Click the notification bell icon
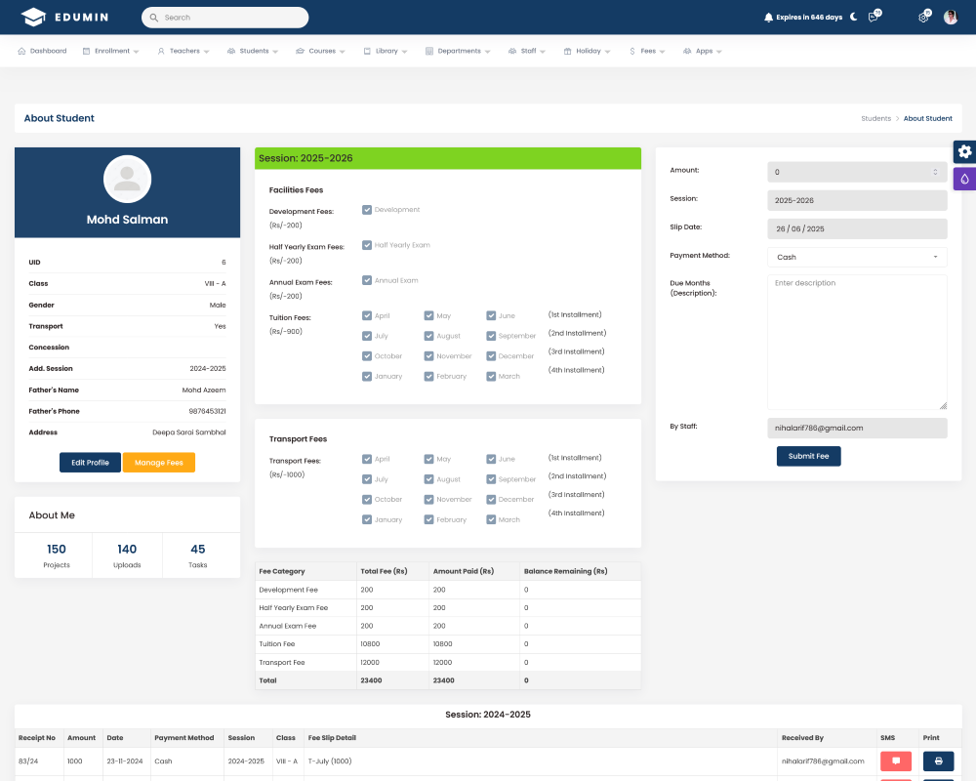976x781 pixels. click(768, 18)
